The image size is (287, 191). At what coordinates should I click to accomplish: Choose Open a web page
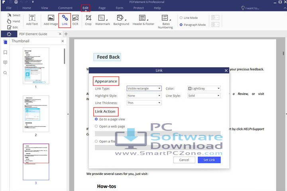[x=110, y=126]
